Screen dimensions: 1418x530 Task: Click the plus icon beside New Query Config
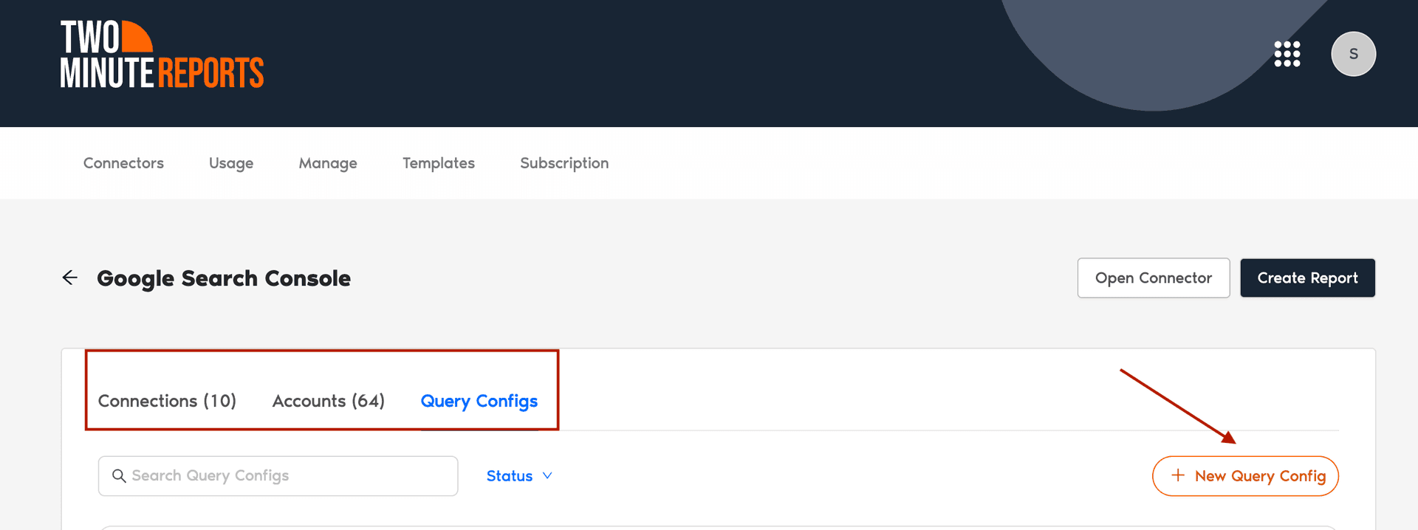[1178, 475]
